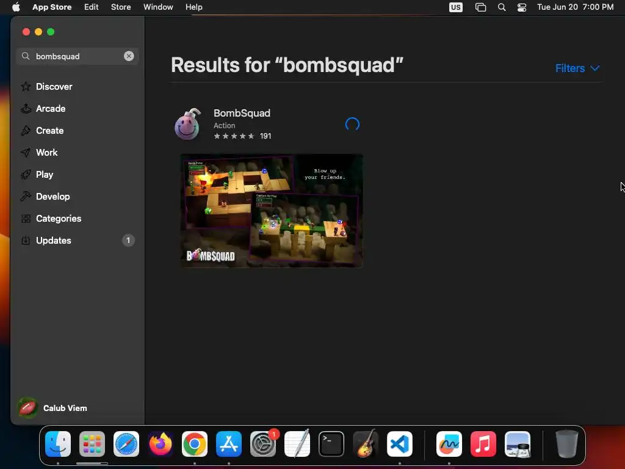Viewport: 625px width, 469px height.
Task: Open the Edit menu
Action: coord(92,7)
